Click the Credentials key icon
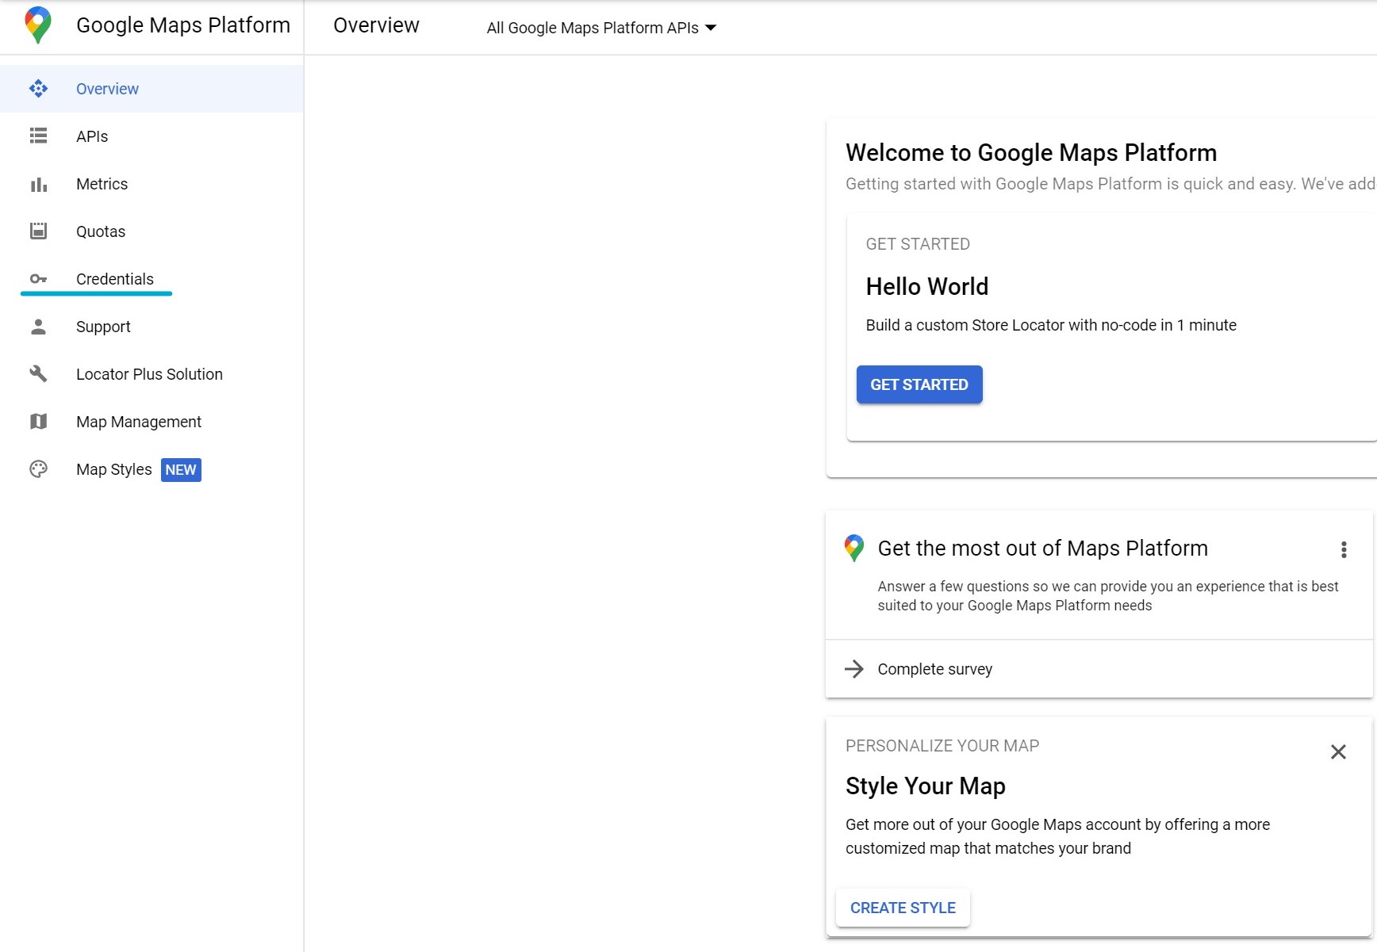Viewport: 1377px width, 952px height. tap(38, 279)
